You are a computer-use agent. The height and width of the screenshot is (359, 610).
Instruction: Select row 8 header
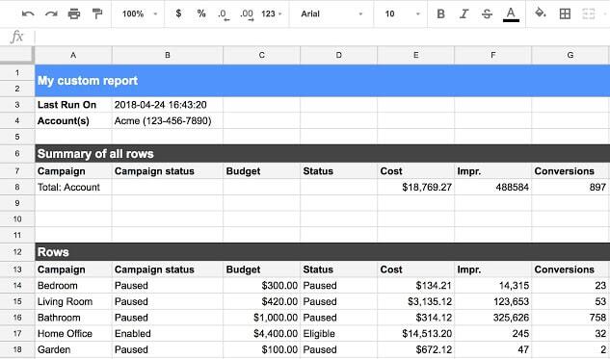17,187
